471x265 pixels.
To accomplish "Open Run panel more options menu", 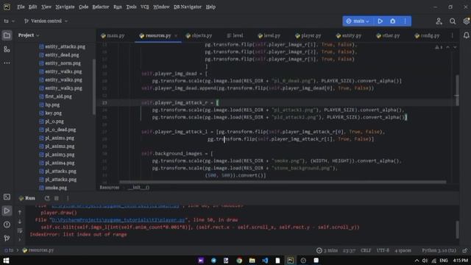I will click(68, 198).
